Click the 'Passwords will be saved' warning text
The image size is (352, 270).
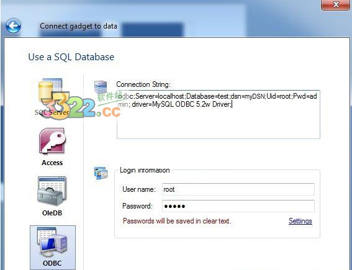coord(177,221)
